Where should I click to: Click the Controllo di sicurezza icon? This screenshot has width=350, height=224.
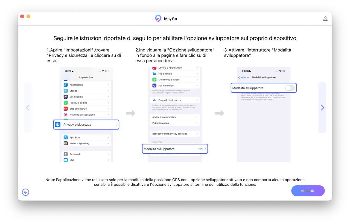point(154,100)
